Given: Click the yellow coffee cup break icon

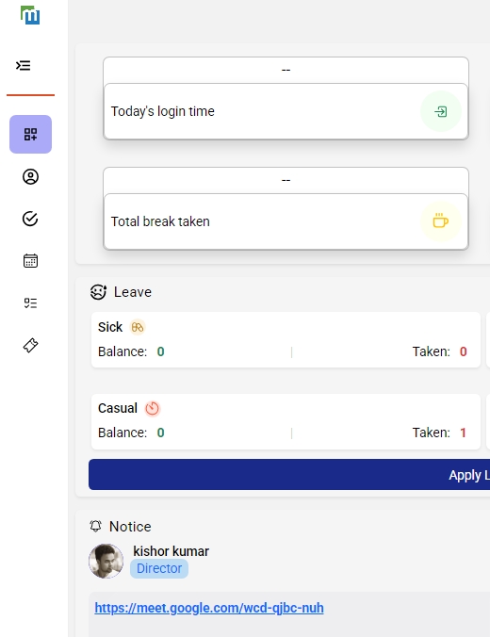Looking at the screenshot, I should click(441, 221).
